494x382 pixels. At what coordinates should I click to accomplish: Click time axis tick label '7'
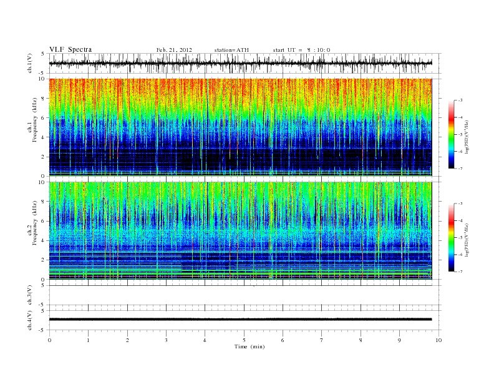pos(322,340)
